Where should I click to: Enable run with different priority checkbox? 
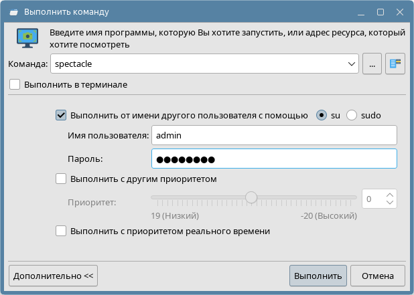(61, 179)
